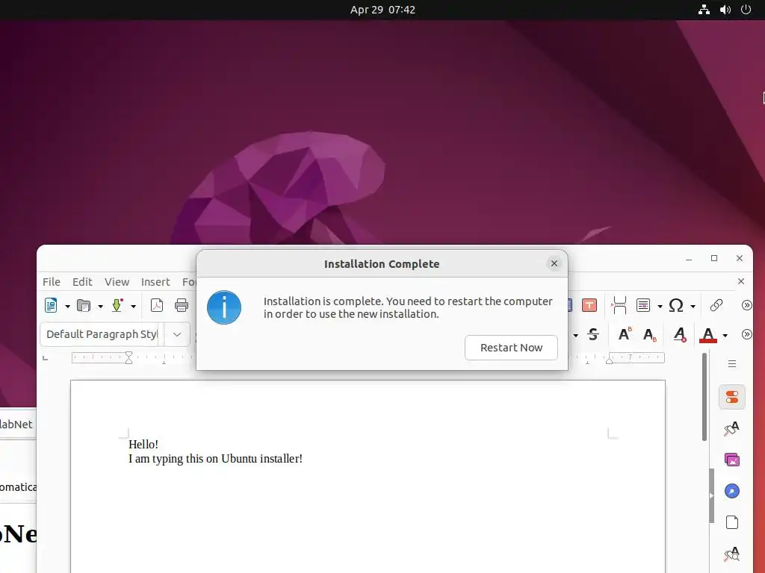Click the right indent marker on ruler
Image resolution: width=765 pixels, height=573 pixels.
(610, 360)
